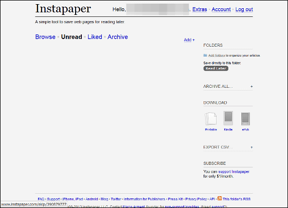This screenshot has height=208, width=288.
Task: Click the Add folders link
Action: (x=217, y=55)
